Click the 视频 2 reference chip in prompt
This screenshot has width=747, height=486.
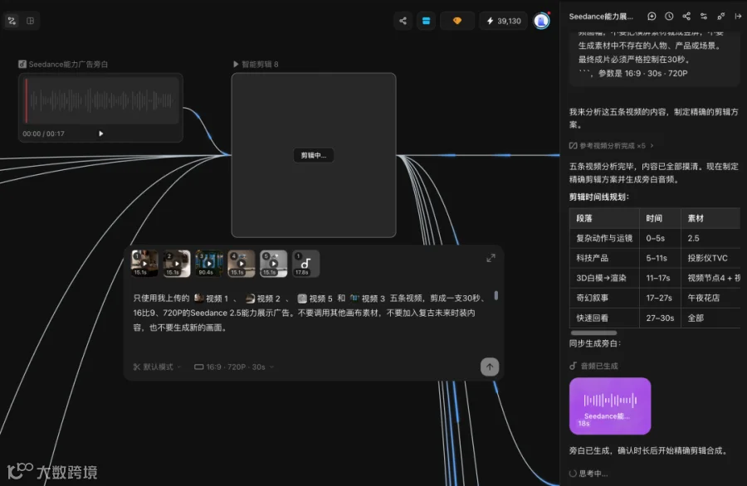click(262, 299)
